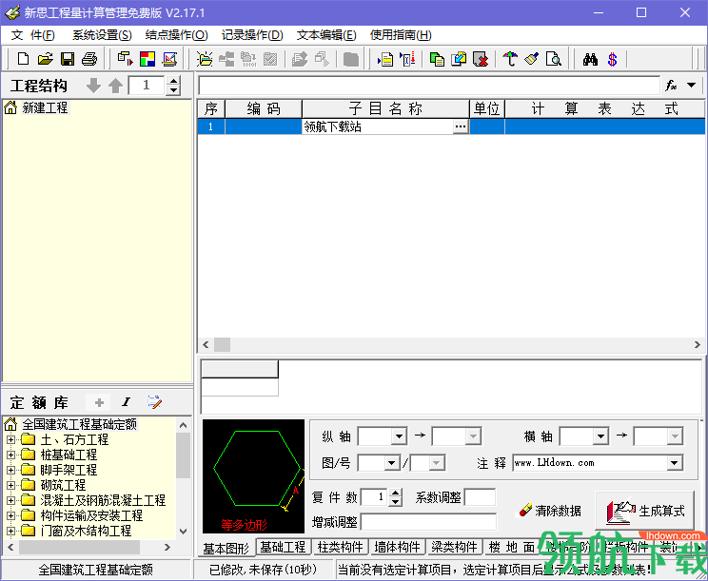Click the 系数调整 input field
This screenshot has height=581, width=708.
pos(480,497)
